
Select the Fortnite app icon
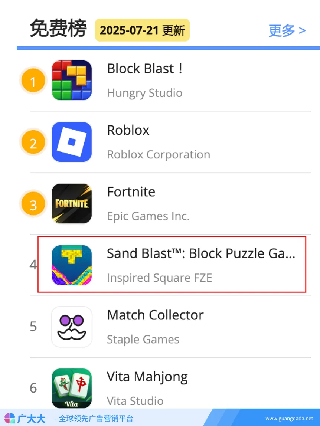point(72,203)
